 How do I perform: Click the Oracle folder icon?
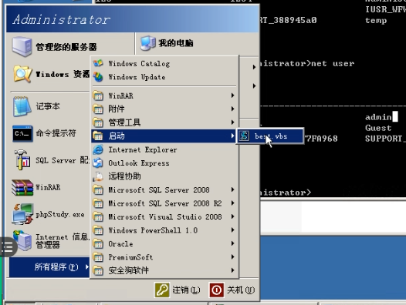[x=98, y=243]
